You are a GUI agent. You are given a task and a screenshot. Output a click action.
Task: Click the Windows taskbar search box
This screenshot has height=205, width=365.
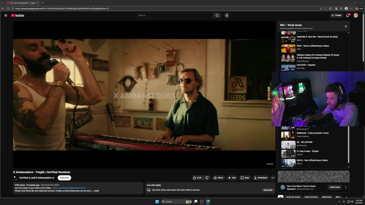point(177,202)
